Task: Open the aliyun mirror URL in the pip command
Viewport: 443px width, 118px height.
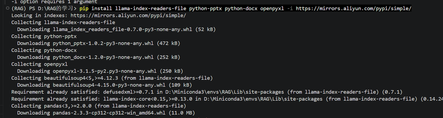Action: pos(354,9)
